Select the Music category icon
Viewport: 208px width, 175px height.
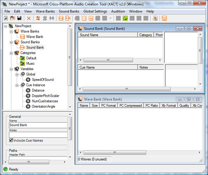(x=22, y=64)
